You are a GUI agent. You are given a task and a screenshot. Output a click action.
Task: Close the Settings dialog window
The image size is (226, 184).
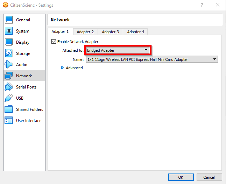click(218, 5)
